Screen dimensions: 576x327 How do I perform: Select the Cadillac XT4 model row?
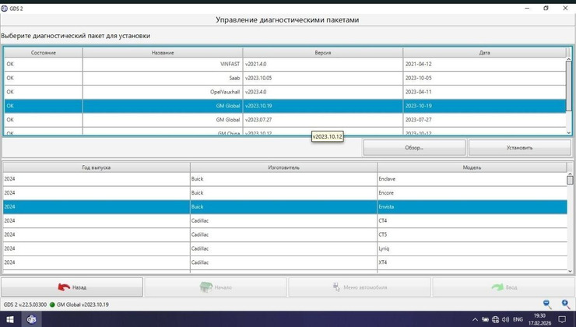285,262
